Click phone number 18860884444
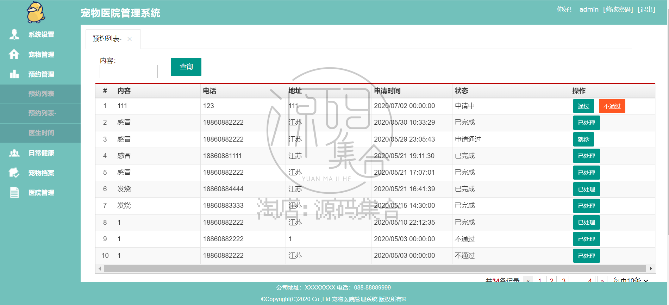This screenshot has height=305, width=669. [x=223, y=189]
